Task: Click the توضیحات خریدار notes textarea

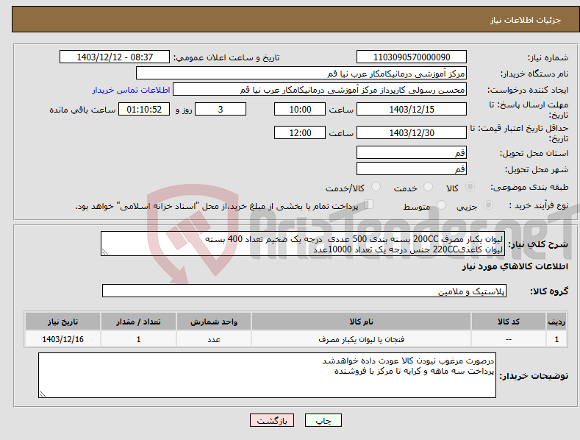Action: click(x=267, y=375)
